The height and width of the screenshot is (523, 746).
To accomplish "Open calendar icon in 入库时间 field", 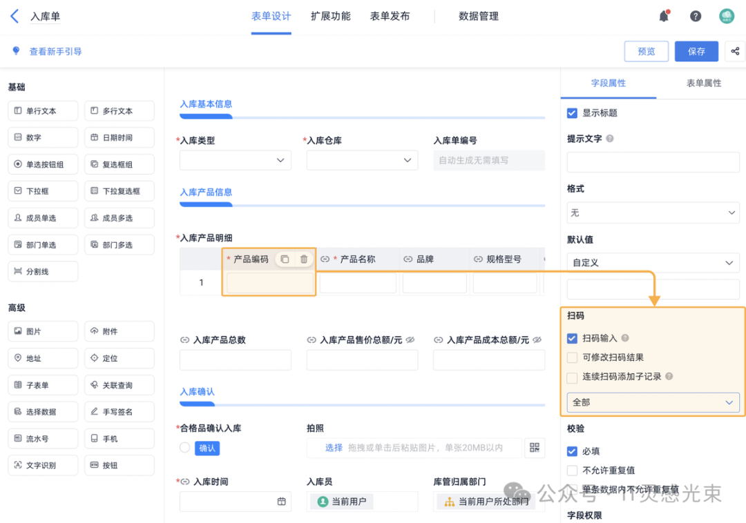I will click(x=281, y=502).
